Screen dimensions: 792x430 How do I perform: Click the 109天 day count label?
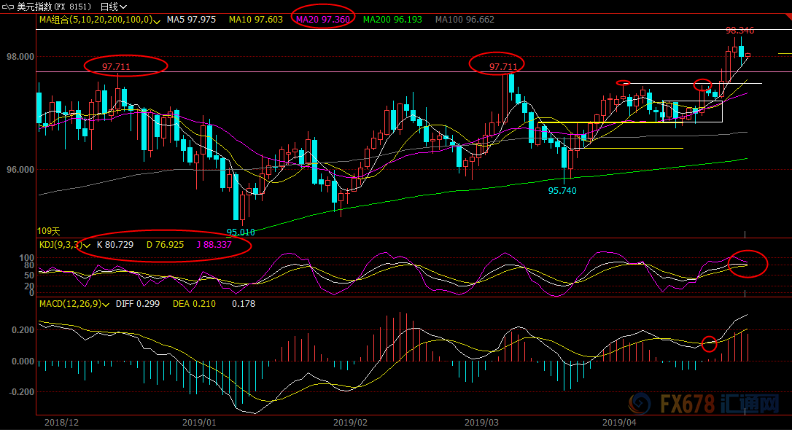coord(48,231)
